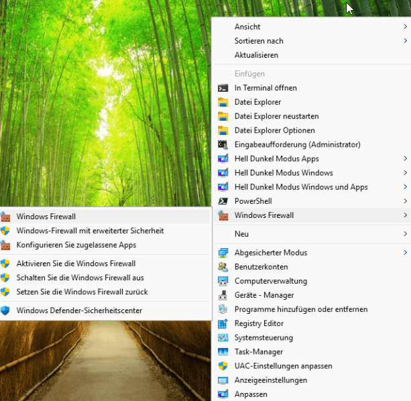411x401 pixels.
Task: Click the icon beside Hell Dunkel Modus Apps
Action: coord(223,159)
